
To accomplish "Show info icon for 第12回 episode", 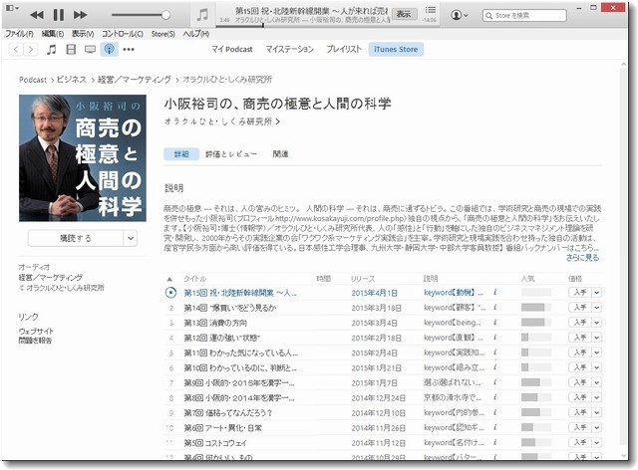I will [x=494, y=338].
